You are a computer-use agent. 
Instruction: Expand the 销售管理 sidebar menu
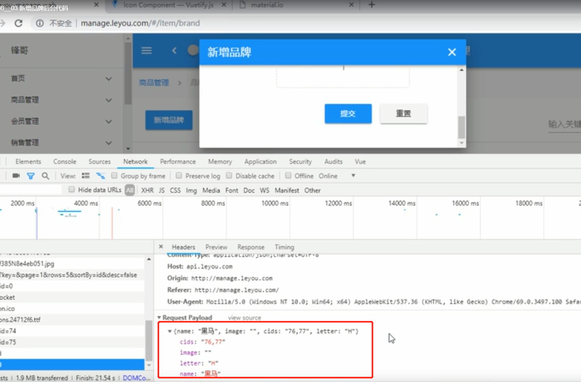[x=61, y=143]
